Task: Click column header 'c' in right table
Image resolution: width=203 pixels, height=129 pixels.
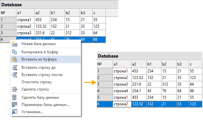Action: tap(196, 64)
